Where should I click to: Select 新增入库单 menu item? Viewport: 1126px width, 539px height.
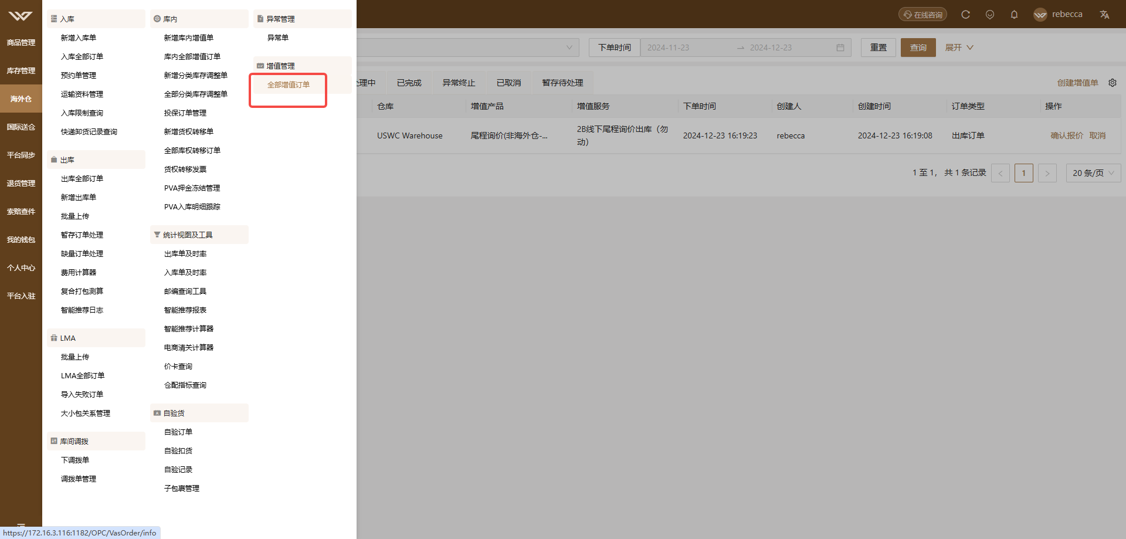pyautogui.click(x=79, y=38)
